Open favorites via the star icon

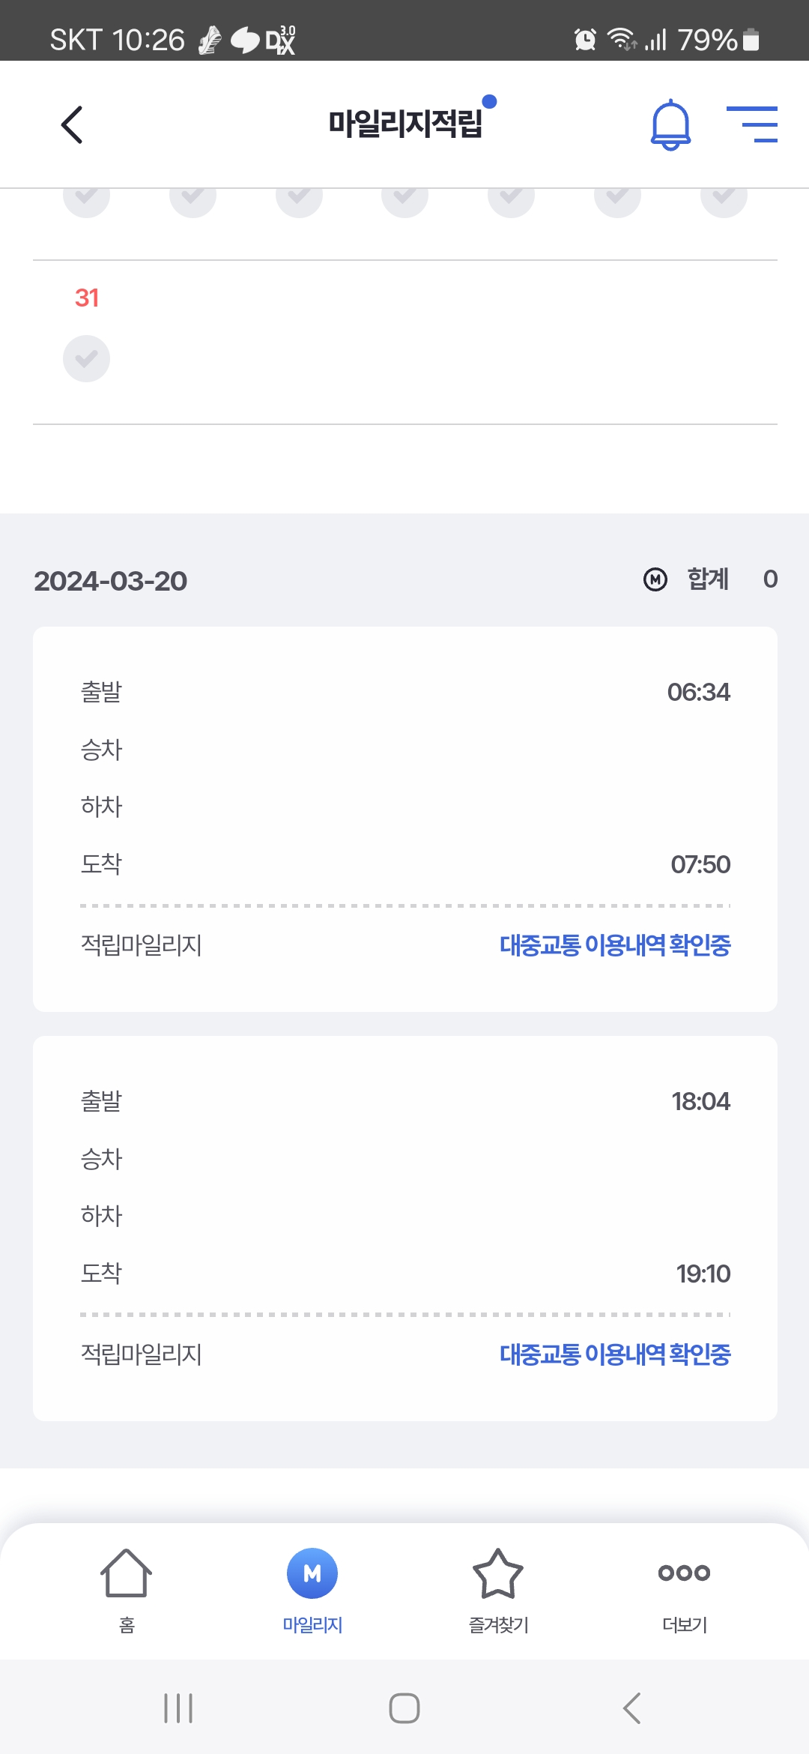498,1573
